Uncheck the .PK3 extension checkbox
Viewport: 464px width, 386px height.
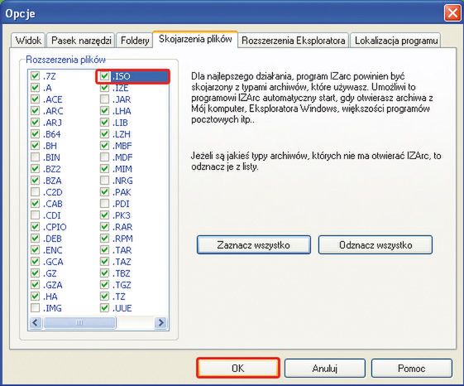(x=104, y=215)
